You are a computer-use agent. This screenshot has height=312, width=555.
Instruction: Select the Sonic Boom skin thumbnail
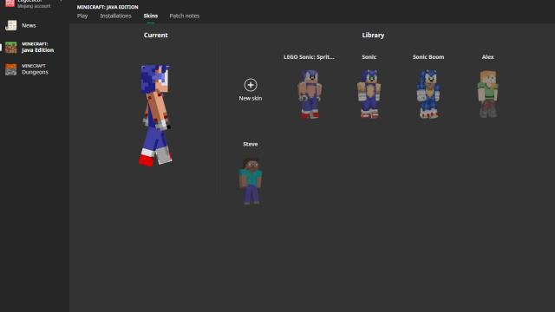pos(428,94)
